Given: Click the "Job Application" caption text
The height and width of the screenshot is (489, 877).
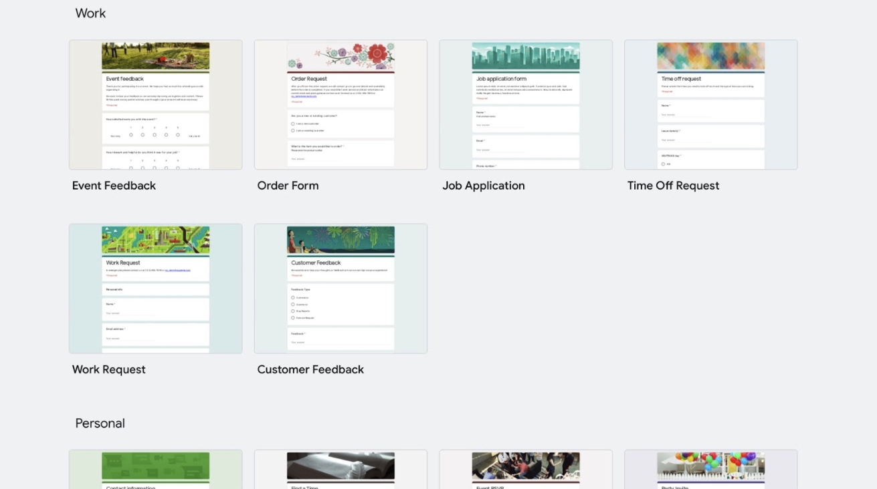Looking at the screenshot, I should [484, 186].
